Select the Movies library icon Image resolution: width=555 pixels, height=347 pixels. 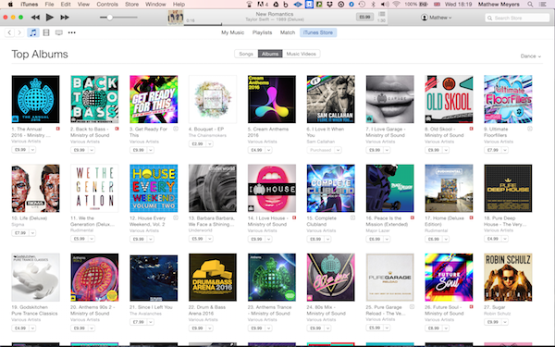[46, 32]
